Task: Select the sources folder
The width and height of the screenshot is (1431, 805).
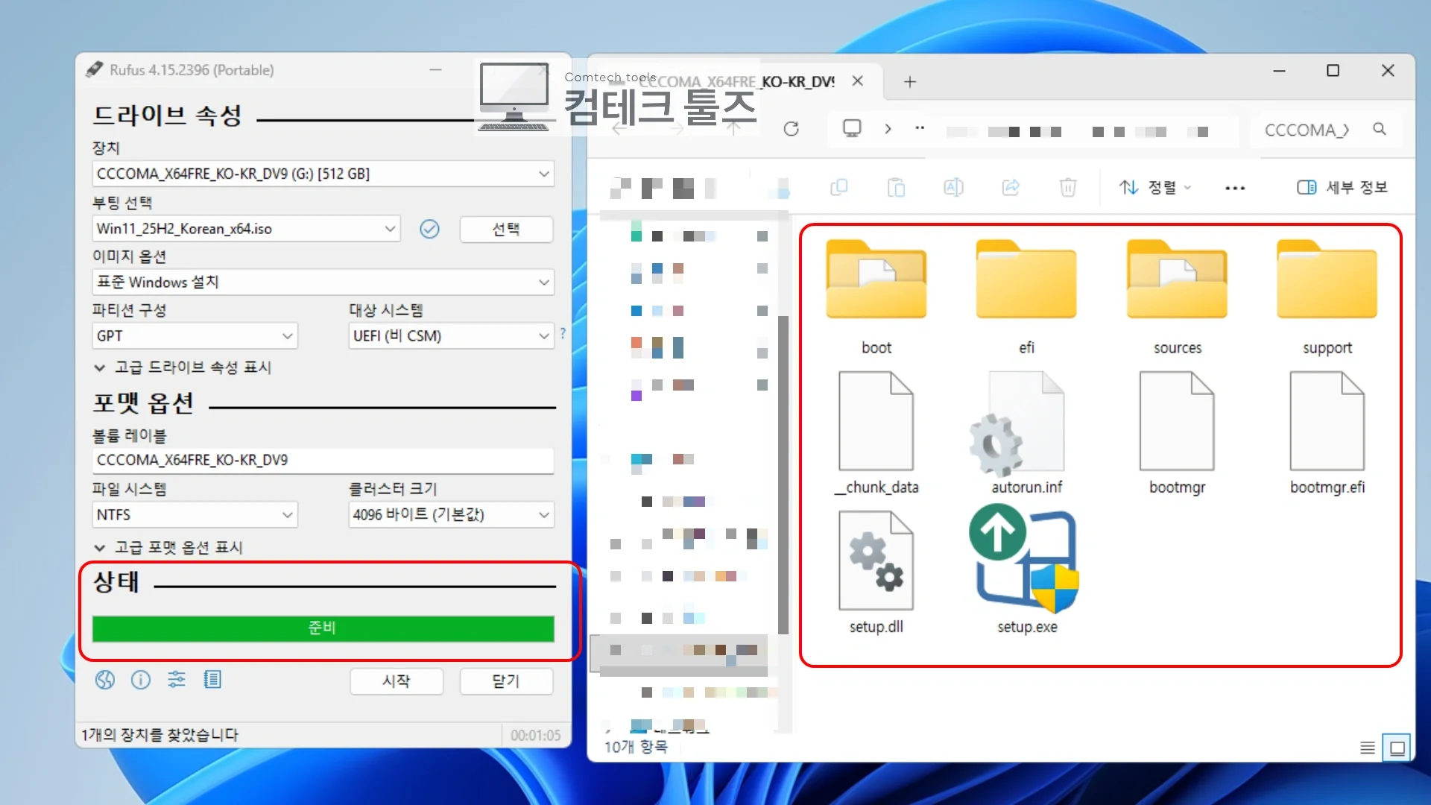Action: pyautogui.click(x=1178, y=298)
